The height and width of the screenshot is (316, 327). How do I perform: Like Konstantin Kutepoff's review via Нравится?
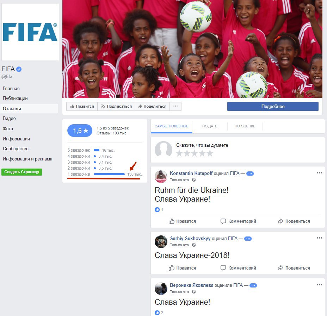click(182, 221)
